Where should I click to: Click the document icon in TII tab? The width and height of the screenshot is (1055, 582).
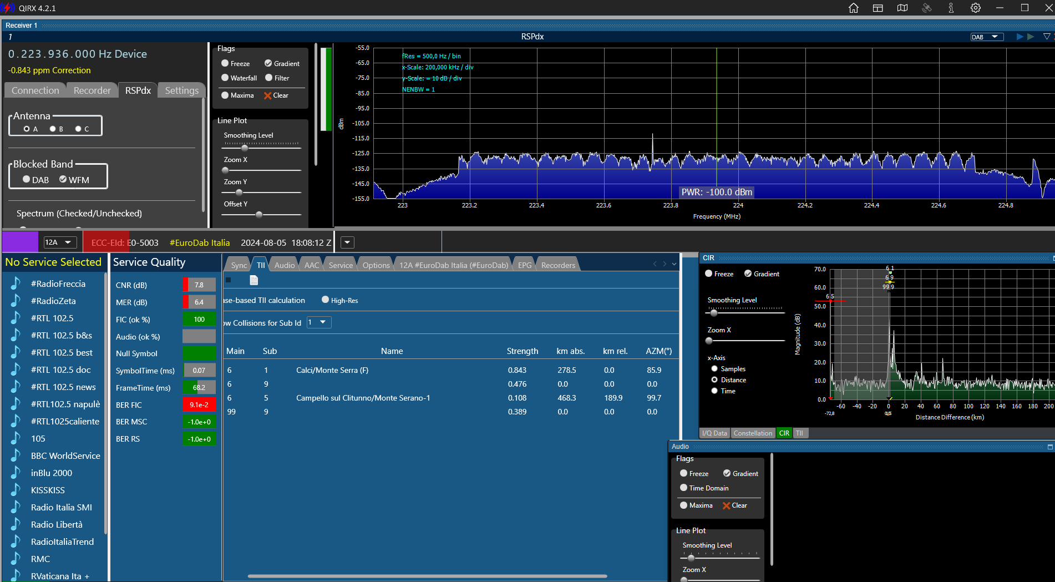click(253, 280)
